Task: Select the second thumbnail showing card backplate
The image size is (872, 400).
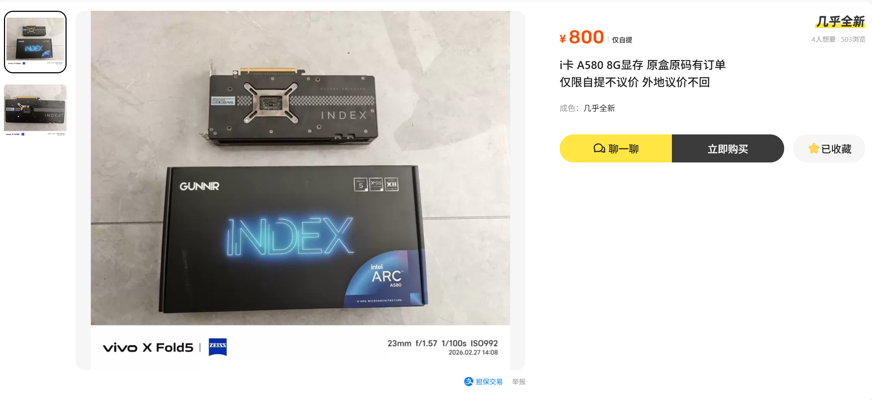Action: click(35, 110)
